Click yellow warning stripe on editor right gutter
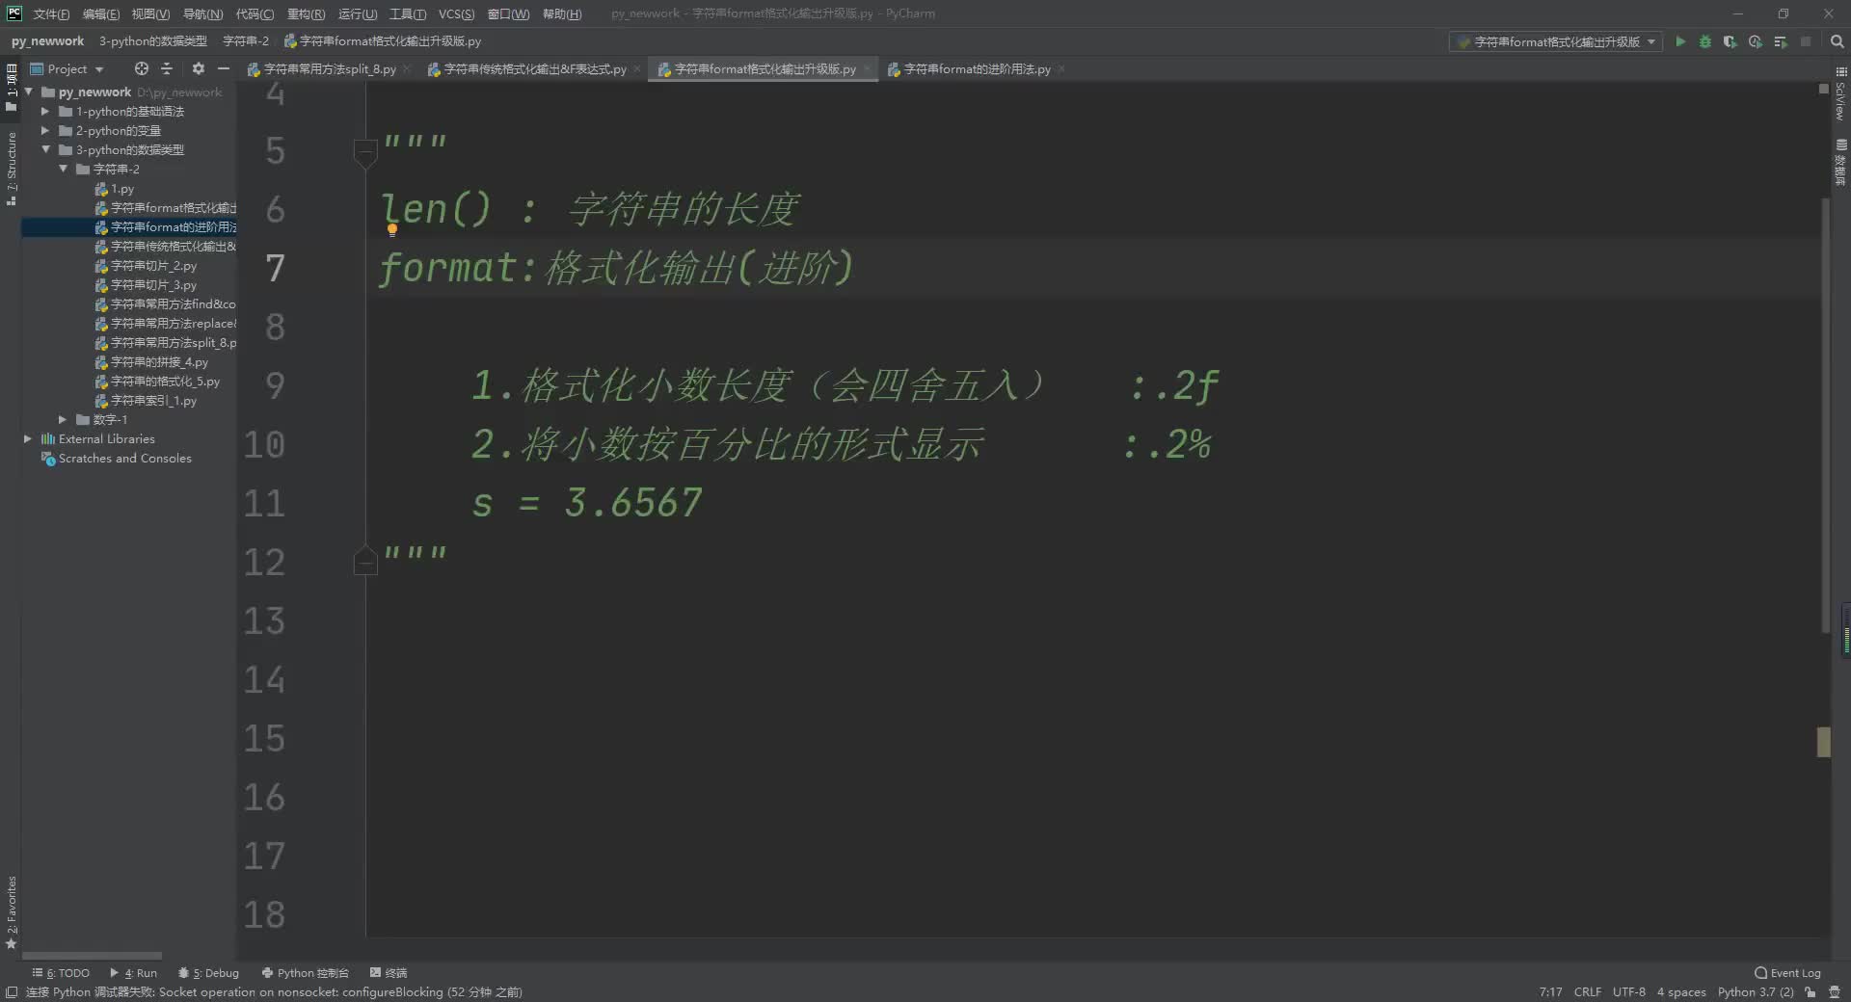 (x=1823, y=742)
